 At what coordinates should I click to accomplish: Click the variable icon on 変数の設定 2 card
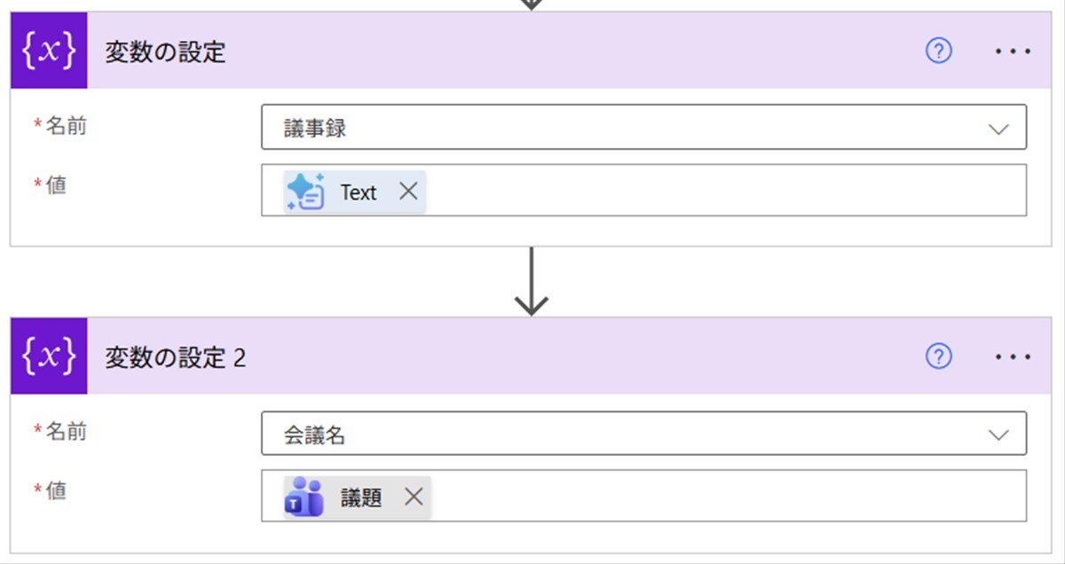[49, 356]
